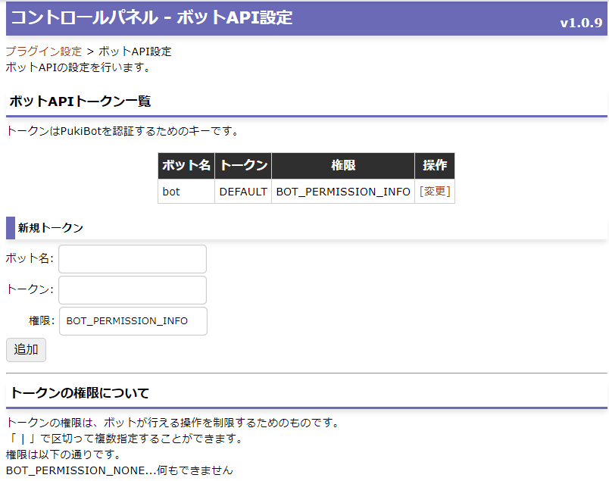This screenshot has width=609, height=481.
Task: Click into the トークン text field
Action: (133, 290)
